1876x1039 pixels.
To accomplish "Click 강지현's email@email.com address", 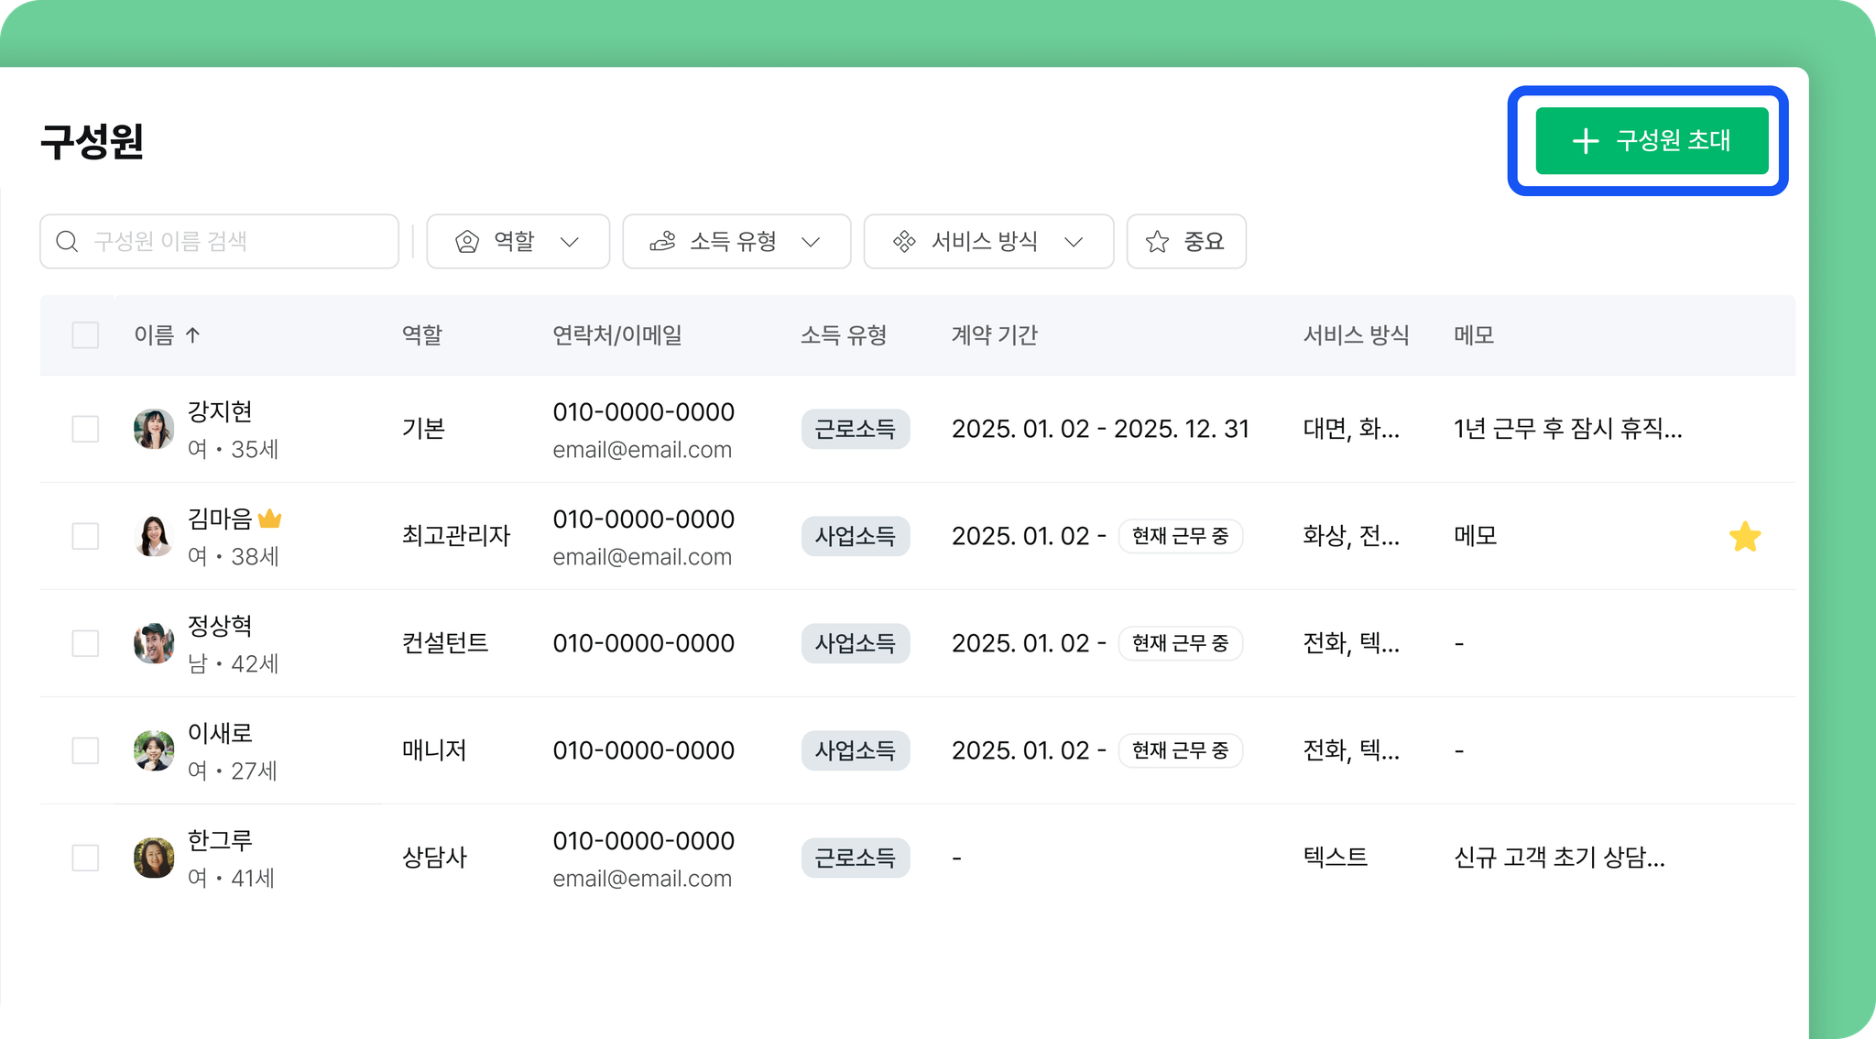I will 642,450.
